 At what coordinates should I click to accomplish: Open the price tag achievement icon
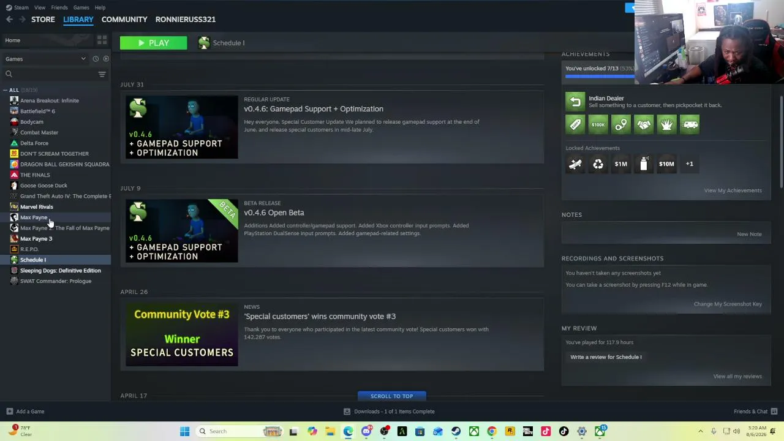[575, 125]
